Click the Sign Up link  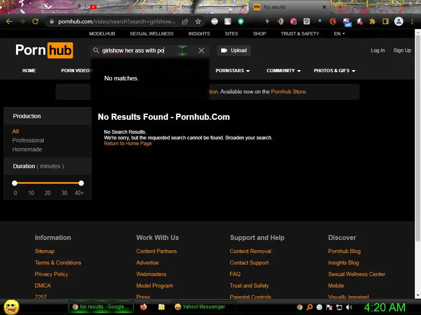pyautogui.click(x=402, y=50)
